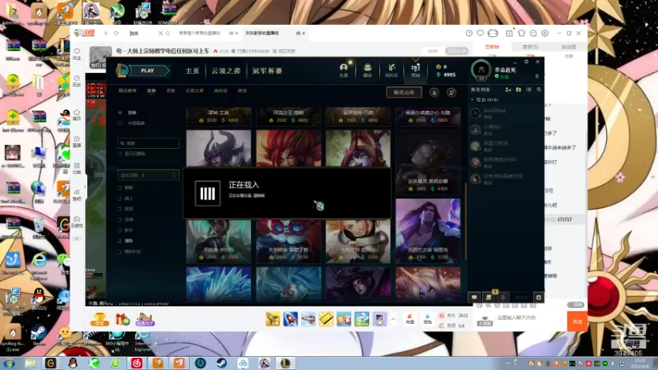This screenshot has width=658, height=370.
Task: Open League of Legends icon in taskbar
Action: point(285,363)
